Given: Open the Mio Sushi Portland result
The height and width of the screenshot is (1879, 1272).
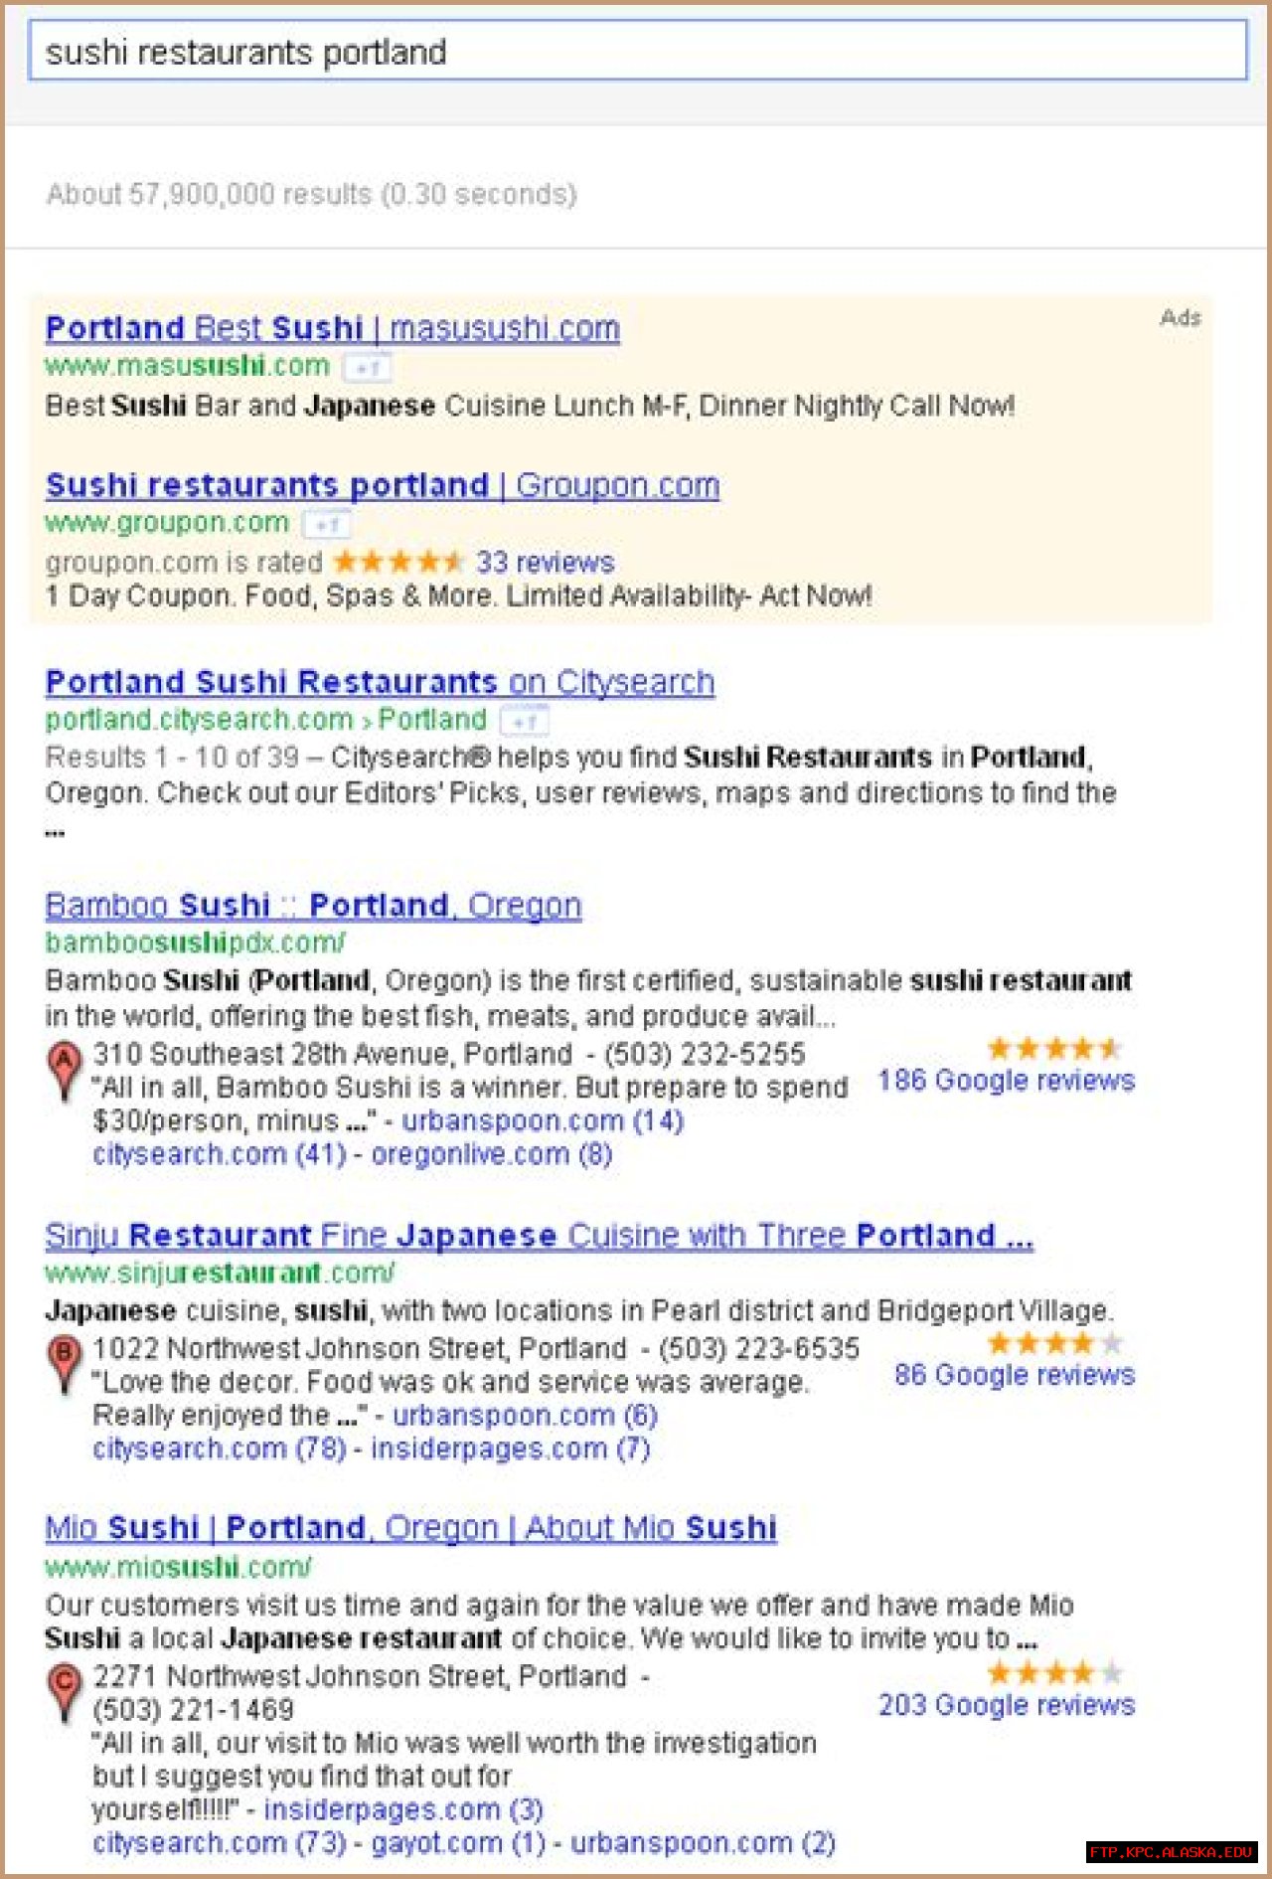Looking at the screenshot, I should tap(410, 1528).
